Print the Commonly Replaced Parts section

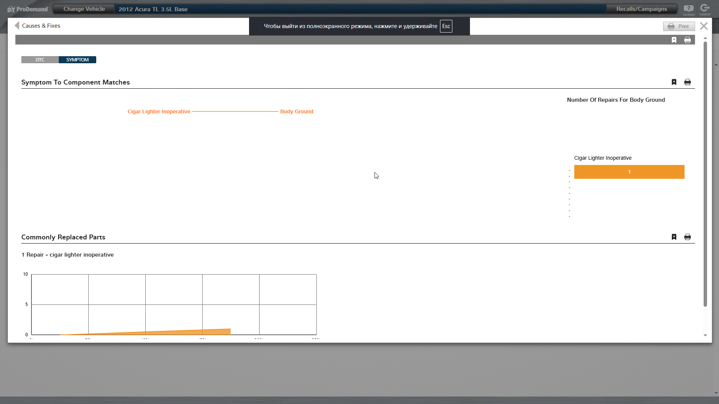coord(688,237)
